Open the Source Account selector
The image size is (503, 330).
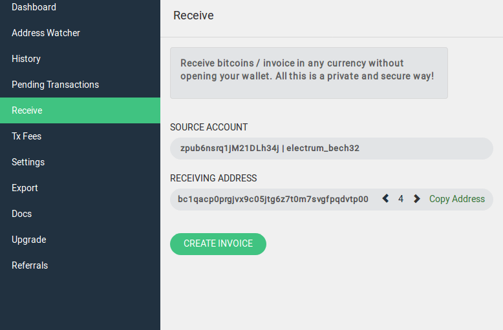[332, 149]
